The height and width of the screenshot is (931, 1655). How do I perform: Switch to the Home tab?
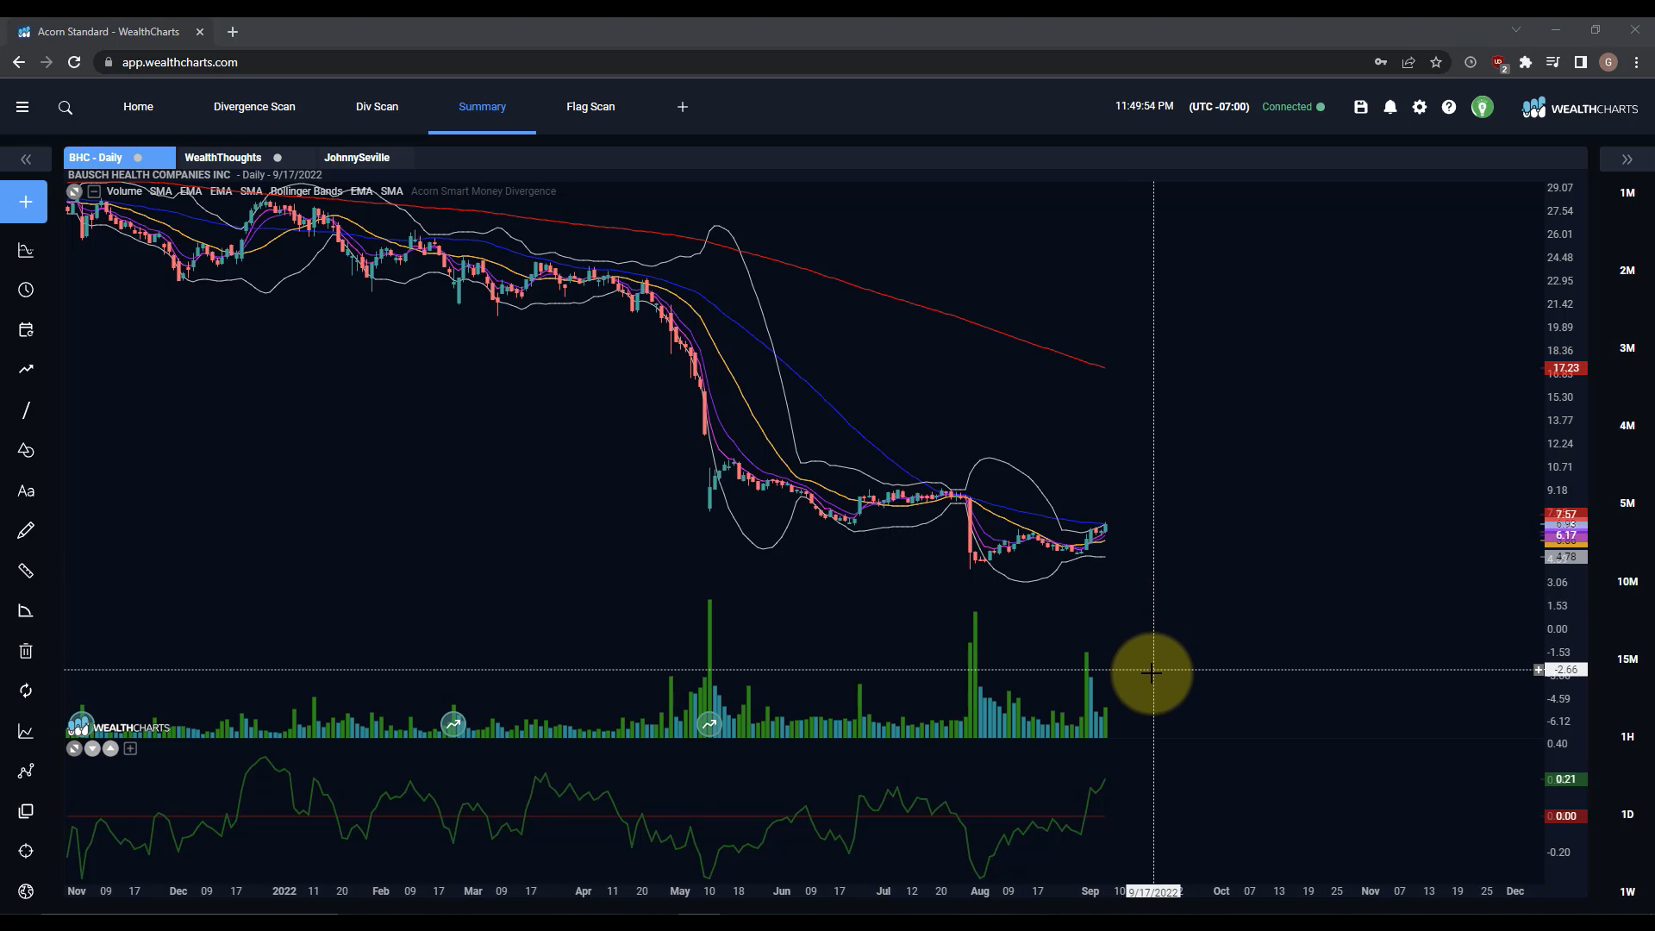click(x=138, y=107)
